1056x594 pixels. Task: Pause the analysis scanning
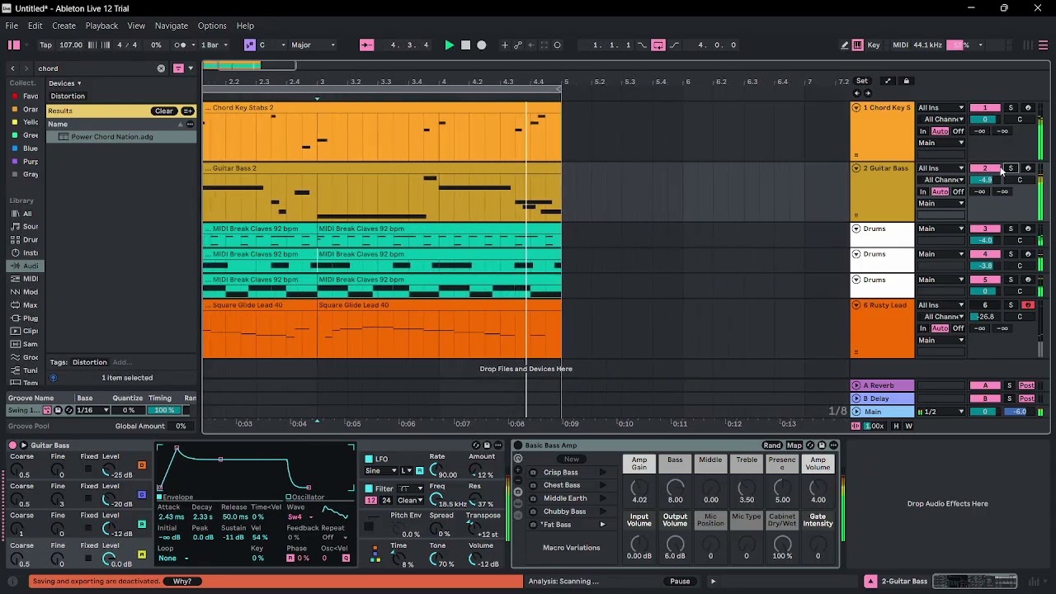pyautogui.click(x=680, y=582)
